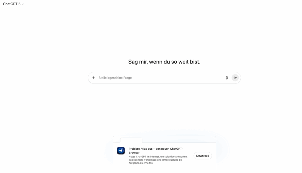Click the ChatGPT 5 version picker

(13, 4)
